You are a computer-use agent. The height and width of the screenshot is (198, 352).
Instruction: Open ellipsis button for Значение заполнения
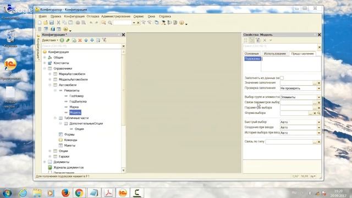[x=315, y=83]
